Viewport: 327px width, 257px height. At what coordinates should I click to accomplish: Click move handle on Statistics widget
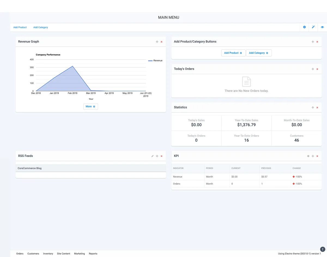(313, 107)
